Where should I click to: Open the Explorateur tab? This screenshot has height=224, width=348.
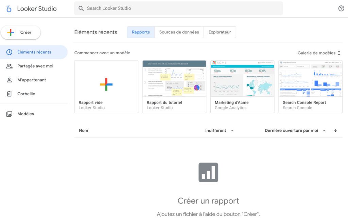220,32
